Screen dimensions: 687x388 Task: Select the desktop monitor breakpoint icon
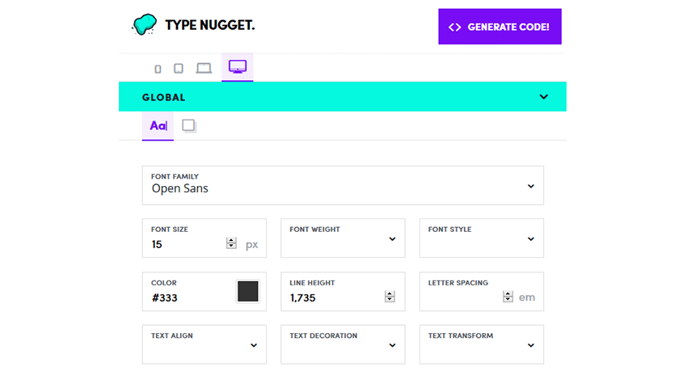pos(238,68)
